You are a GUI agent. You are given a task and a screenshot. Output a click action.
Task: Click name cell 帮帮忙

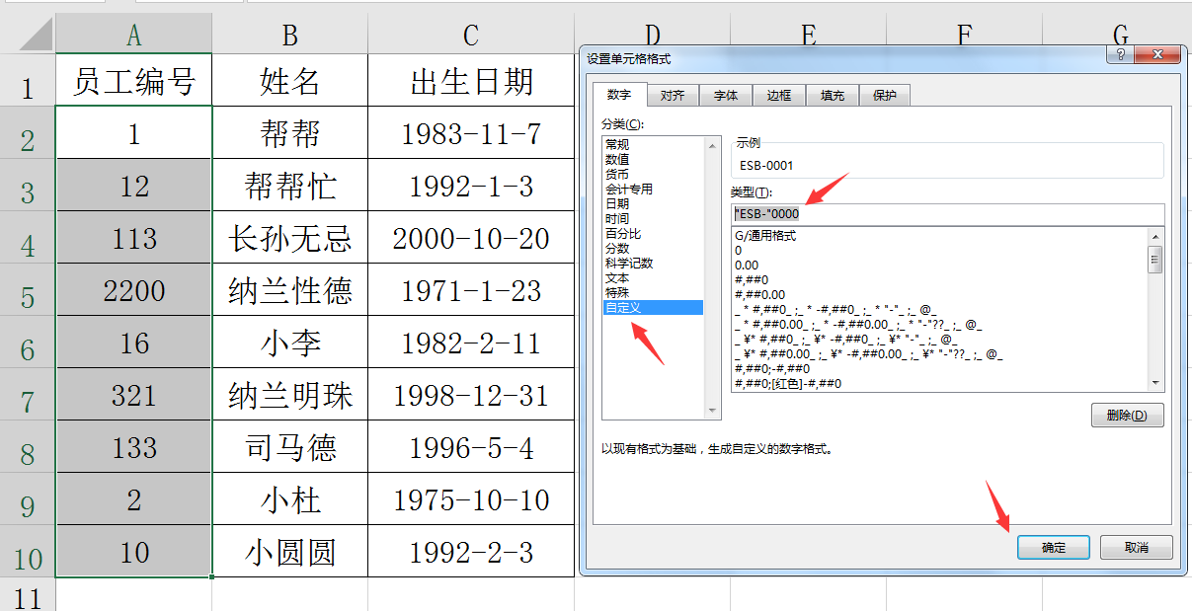tap(290, 185)
